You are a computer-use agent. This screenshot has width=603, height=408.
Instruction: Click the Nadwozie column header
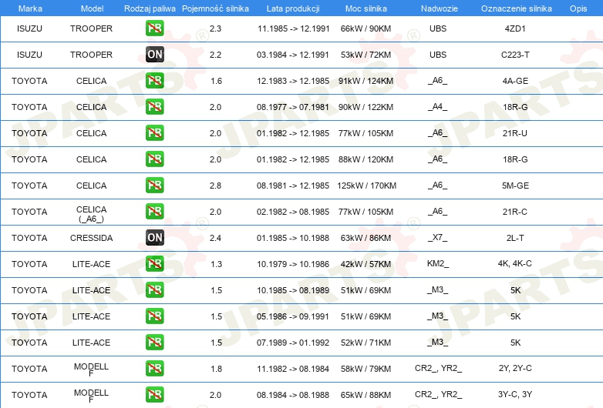click(x=440, y=8)
